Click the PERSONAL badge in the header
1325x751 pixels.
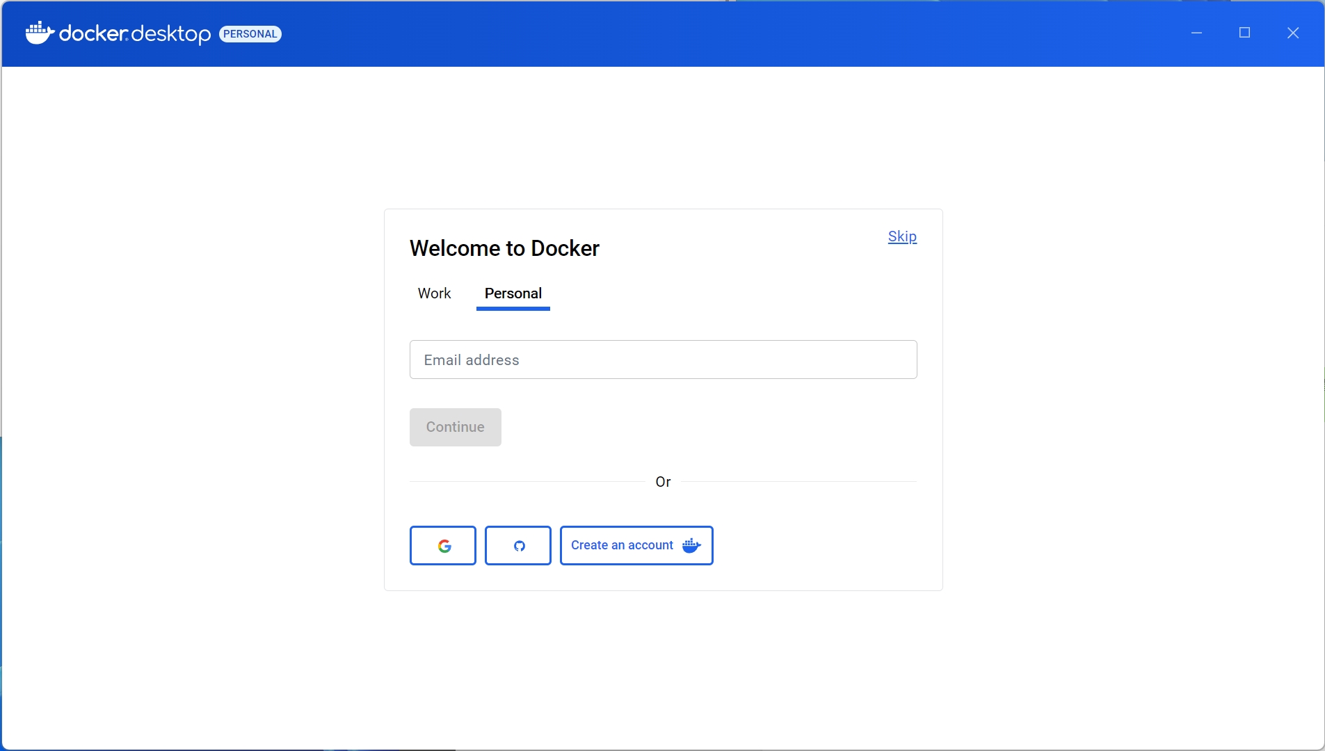(250, 34)
